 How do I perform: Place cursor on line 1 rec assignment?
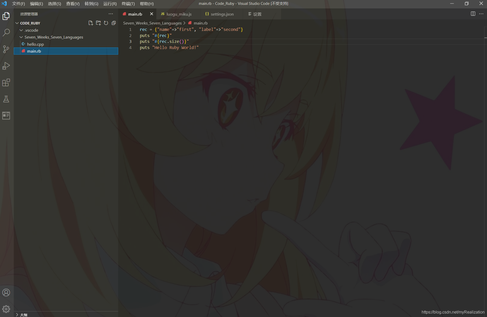click(191, 29)
